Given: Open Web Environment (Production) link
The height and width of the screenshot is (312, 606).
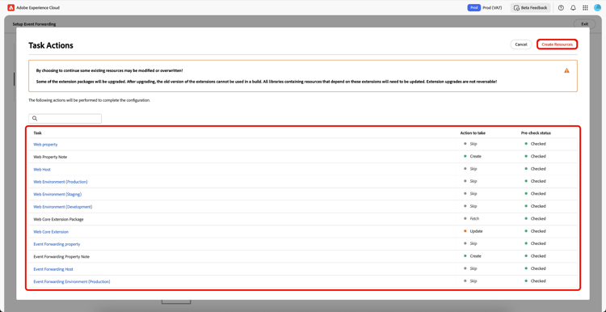Looking at the screenshot, I should click(61, 182).
